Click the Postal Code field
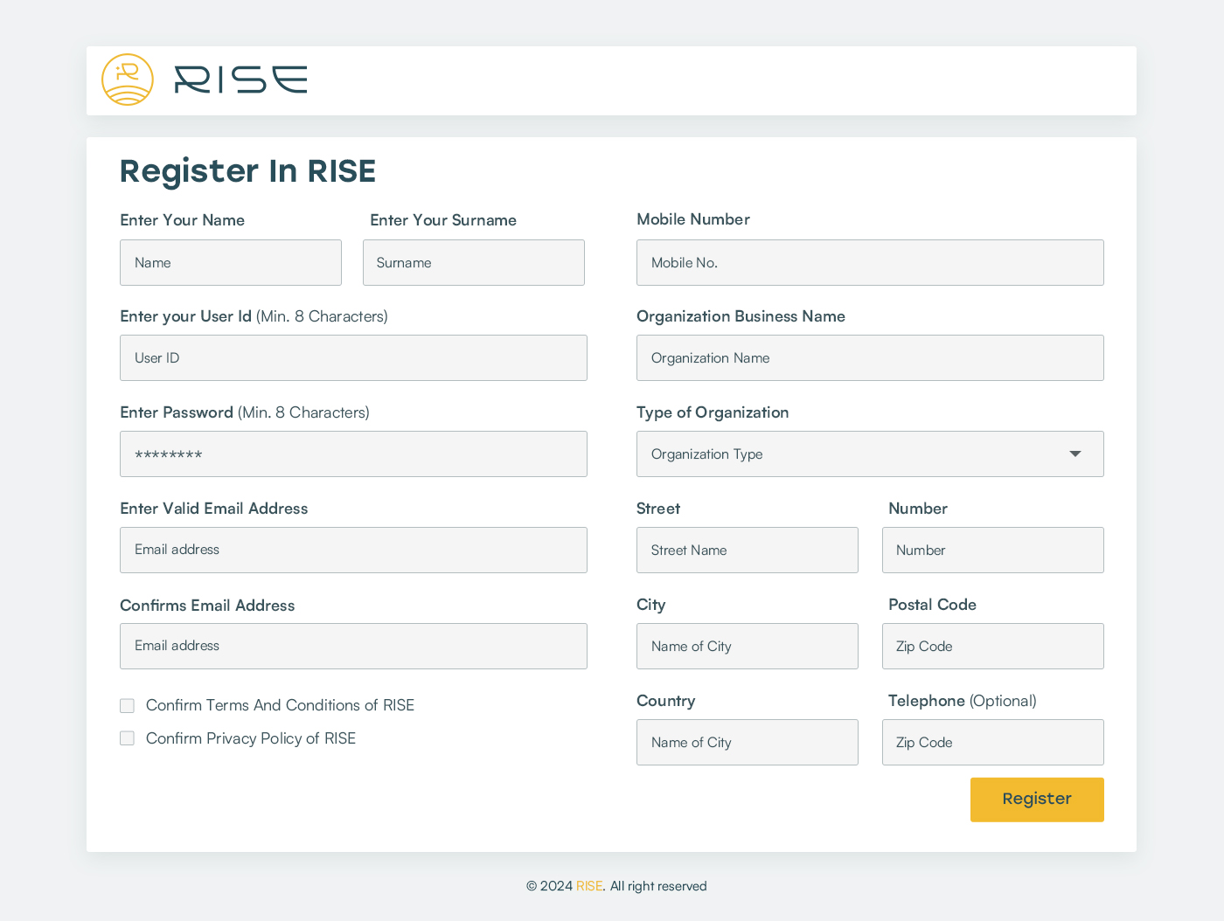This screenshot has height=921, width=1224. (x=992, y=647)
